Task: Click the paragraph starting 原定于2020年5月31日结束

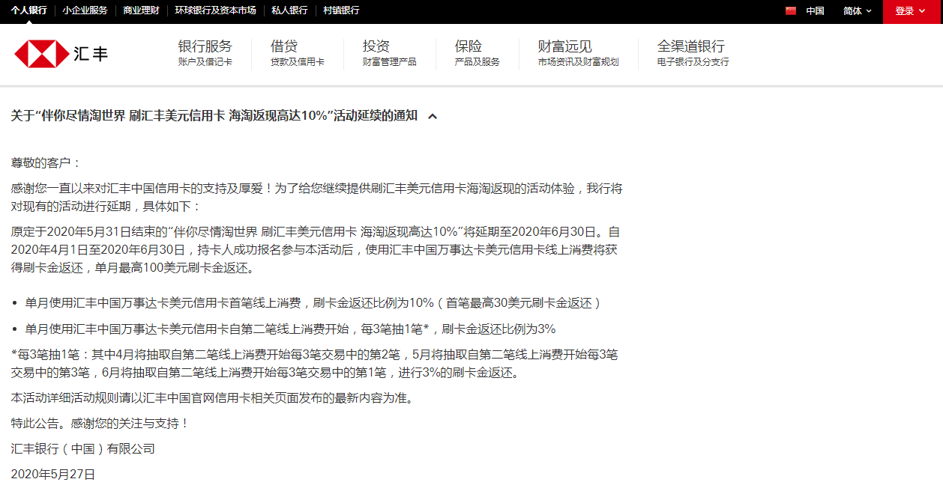Action: pos(316,250)
